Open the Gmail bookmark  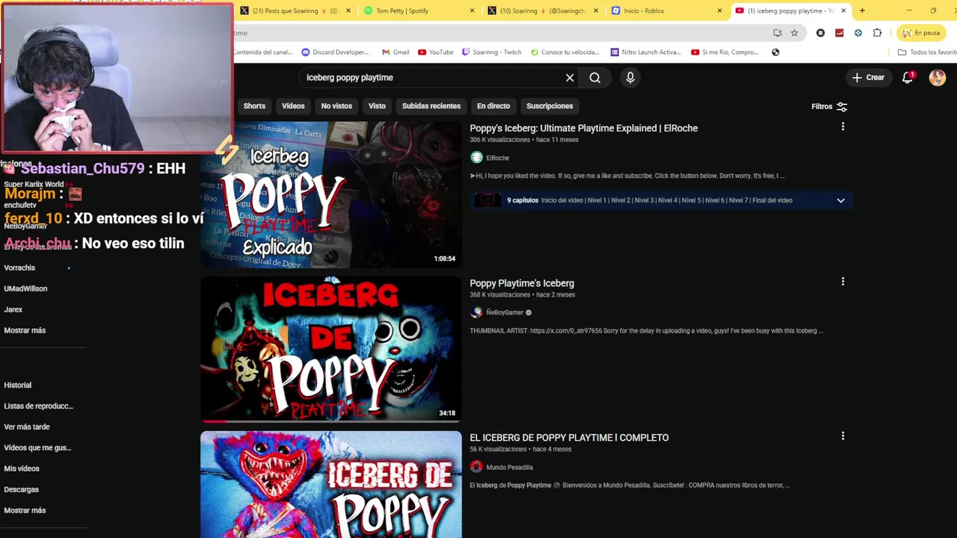point(395,52)
